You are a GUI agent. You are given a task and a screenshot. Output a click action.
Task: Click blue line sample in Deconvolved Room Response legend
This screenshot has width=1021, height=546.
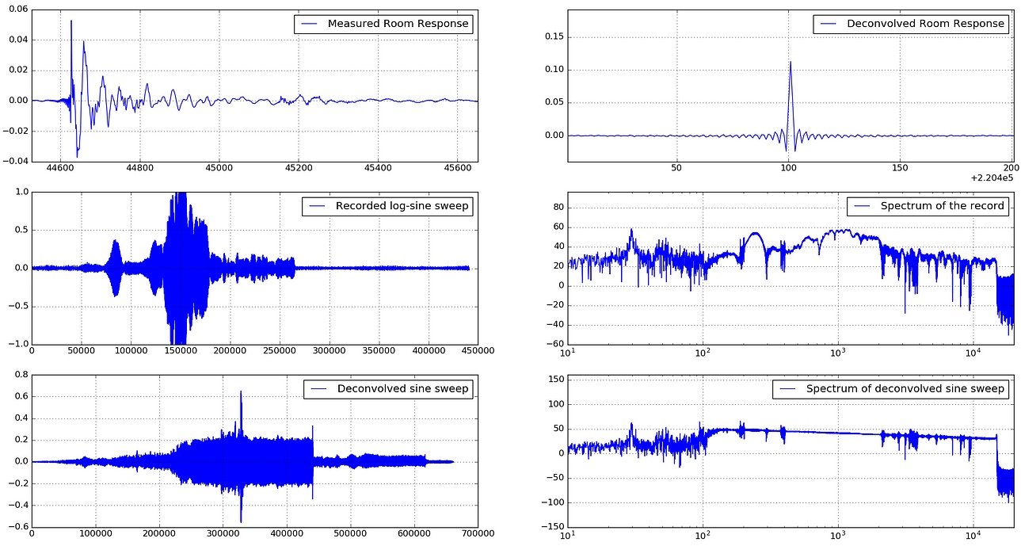pos(830,24)
